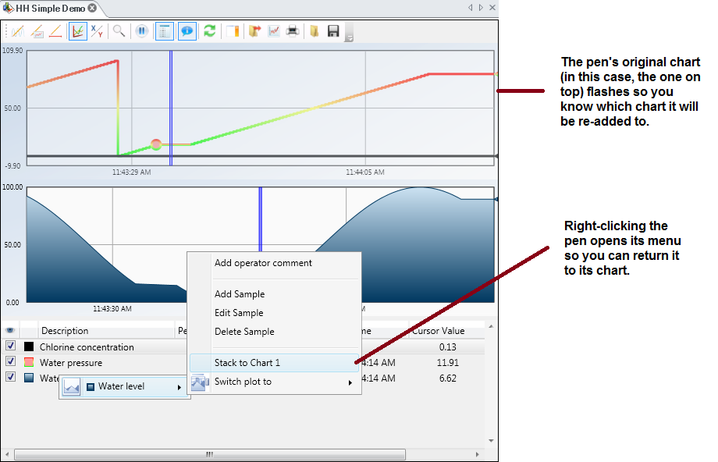Open the toolbar overflow dropdown arrow
Image resolution: width=718 pixels, height=462 pixels.
click(349, 36)
